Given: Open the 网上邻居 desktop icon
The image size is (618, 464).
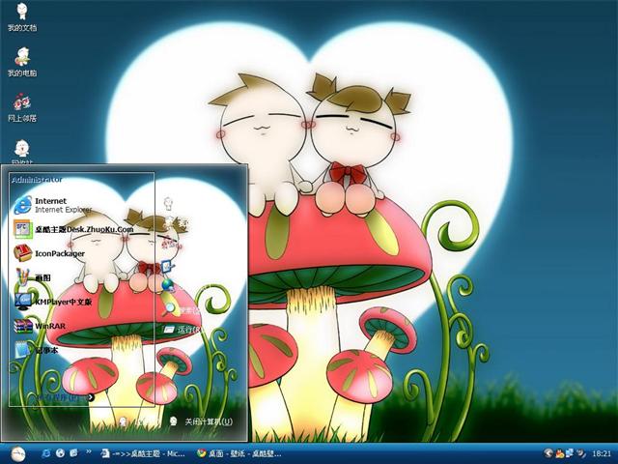Looking at the screenshot, I should (22, 106).
